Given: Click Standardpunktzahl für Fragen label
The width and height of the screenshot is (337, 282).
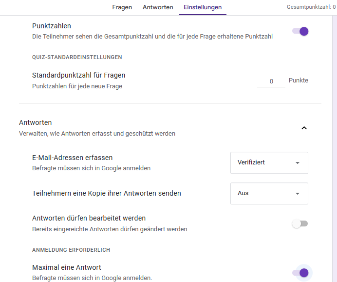Looking at the screenshot, I should (79, 75).
